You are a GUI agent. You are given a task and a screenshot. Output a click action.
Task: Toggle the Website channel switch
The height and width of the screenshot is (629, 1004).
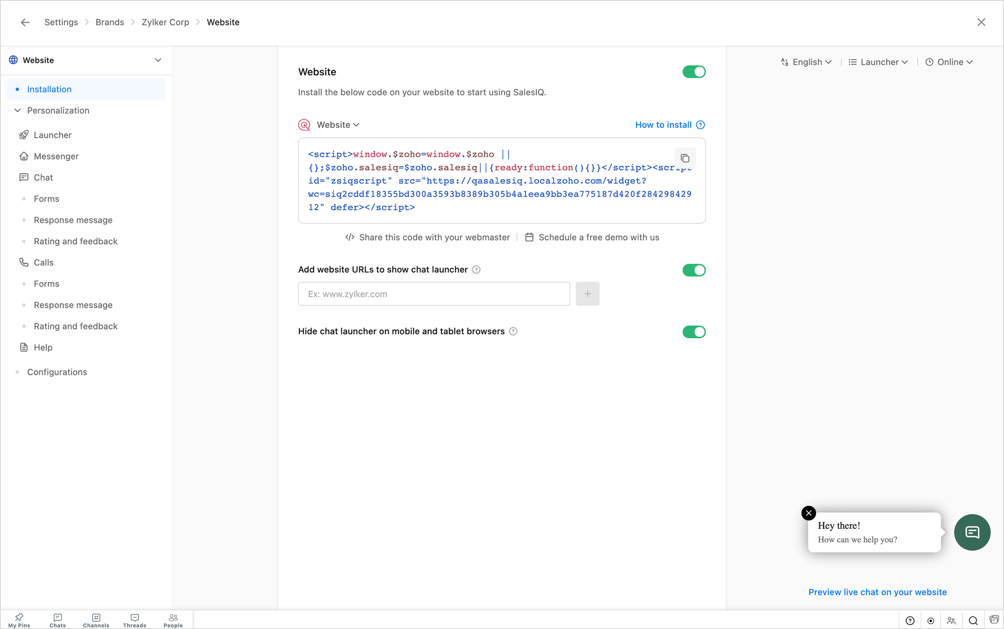coord(694,72)
